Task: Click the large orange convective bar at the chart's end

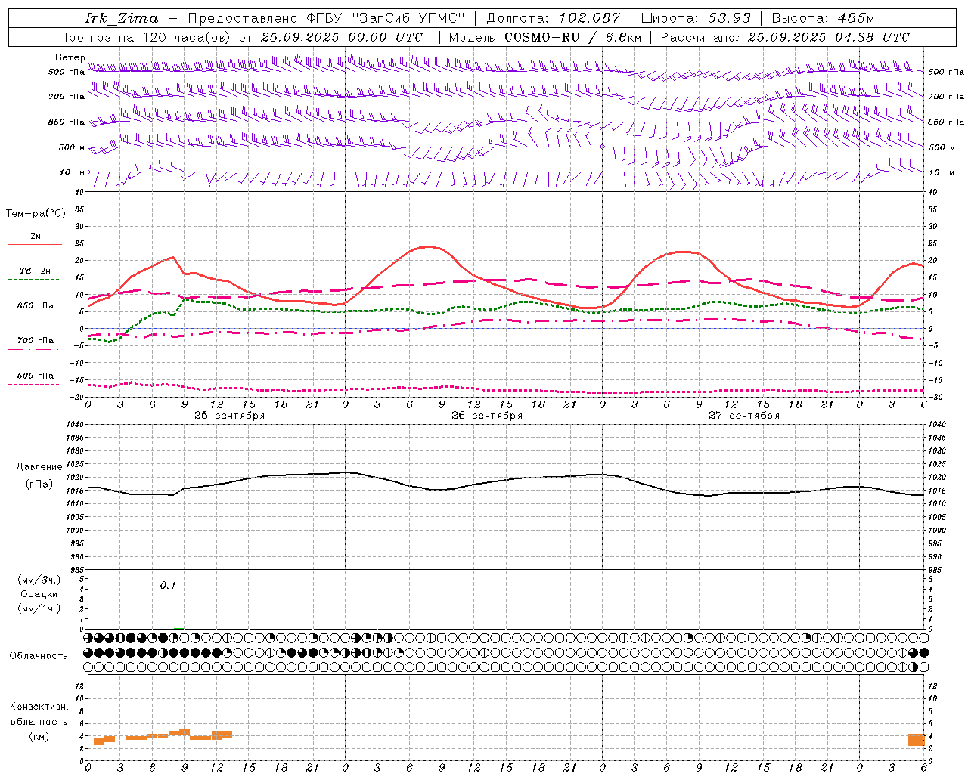Action: click(x=917, y=740)
